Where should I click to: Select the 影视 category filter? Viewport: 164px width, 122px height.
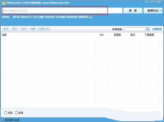6,29
